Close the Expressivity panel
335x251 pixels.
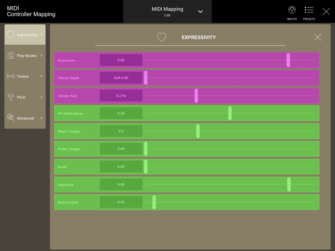[x=317, y=37]
